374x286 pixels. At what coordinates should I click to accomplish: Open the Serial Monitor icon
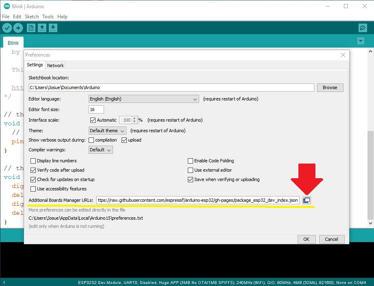pos(363,28)
